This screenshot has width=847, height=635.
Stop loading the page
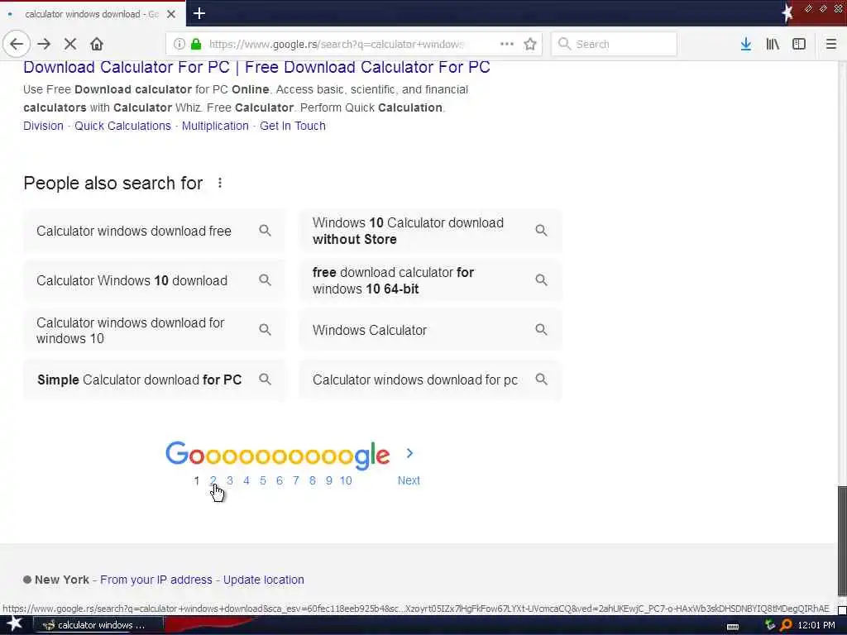pos(70,45)
